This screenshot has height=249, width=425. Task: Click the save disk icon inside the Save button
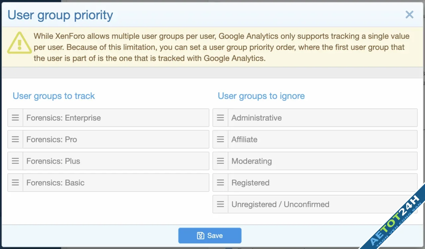pos(200,235)
